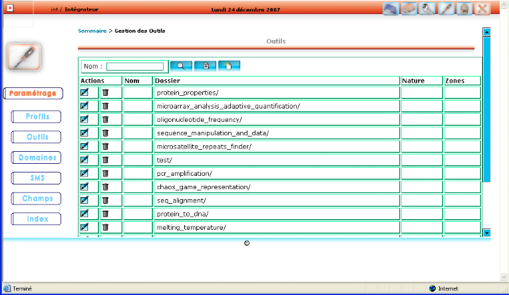Click the Dossier column header
509x295 pixels.
277,81
